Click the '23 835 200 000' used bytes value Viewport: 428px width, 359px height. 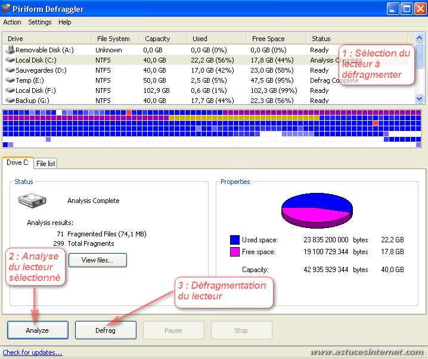(326, 240)
